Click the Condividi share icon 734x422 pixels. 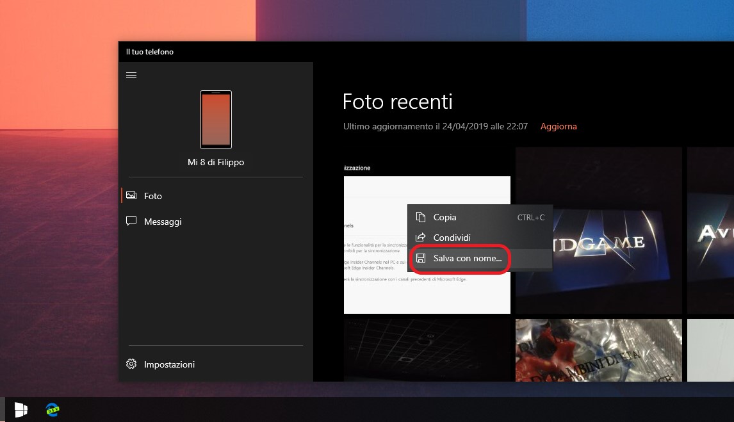tap(421, 237)
